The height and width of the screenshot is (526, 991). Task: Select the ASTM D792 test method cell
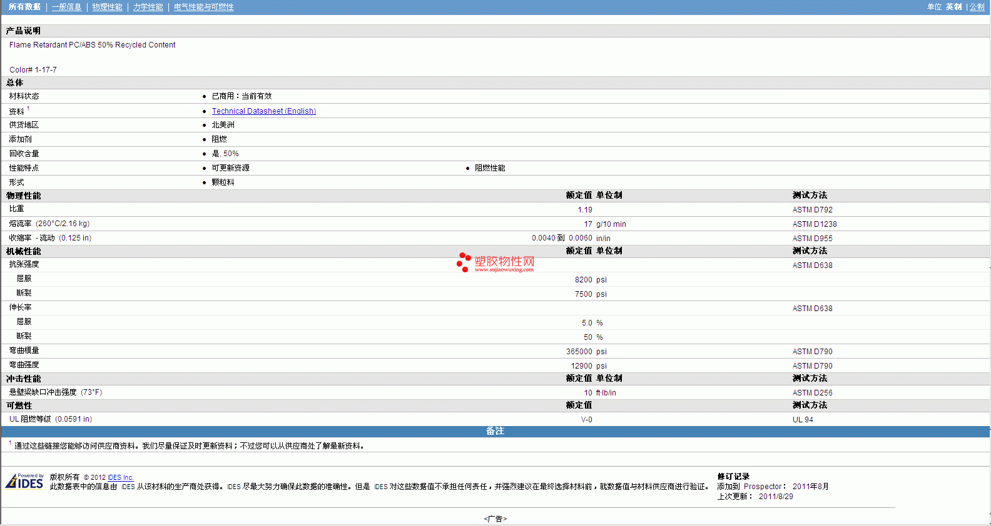coord(812,210)
